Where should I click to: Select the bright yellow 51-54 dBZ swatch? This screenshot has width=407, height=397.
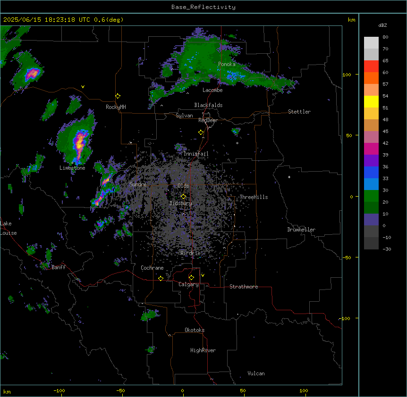371,101
